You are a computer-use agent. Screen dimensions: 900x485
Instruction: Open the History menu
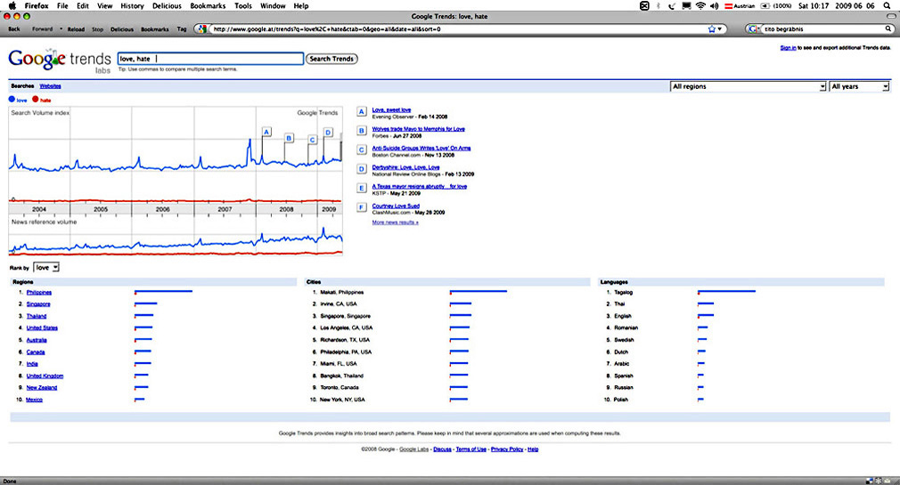coord(132,5)
